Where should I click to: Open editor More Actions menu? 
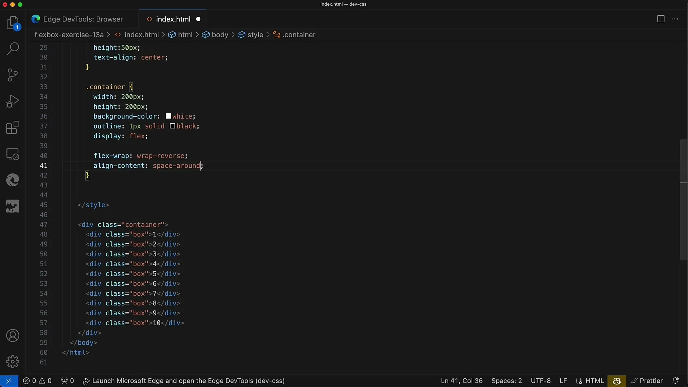tap(675, 19)
